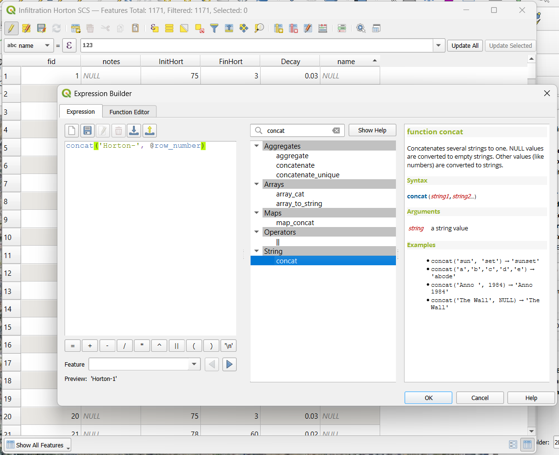Viewport: 559px width, 455px height.
Task: Switch to table view at bottom right
Action: [x=527, y=444]
